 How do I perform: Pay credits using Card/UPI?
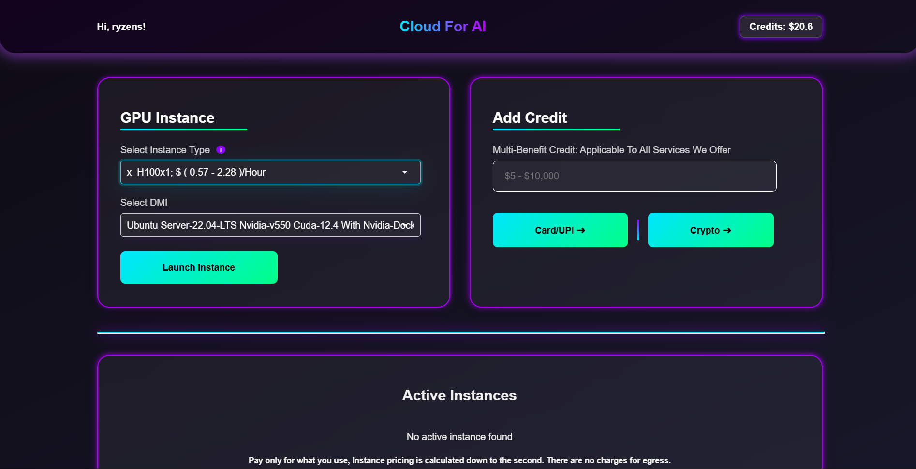pos(560,230)
